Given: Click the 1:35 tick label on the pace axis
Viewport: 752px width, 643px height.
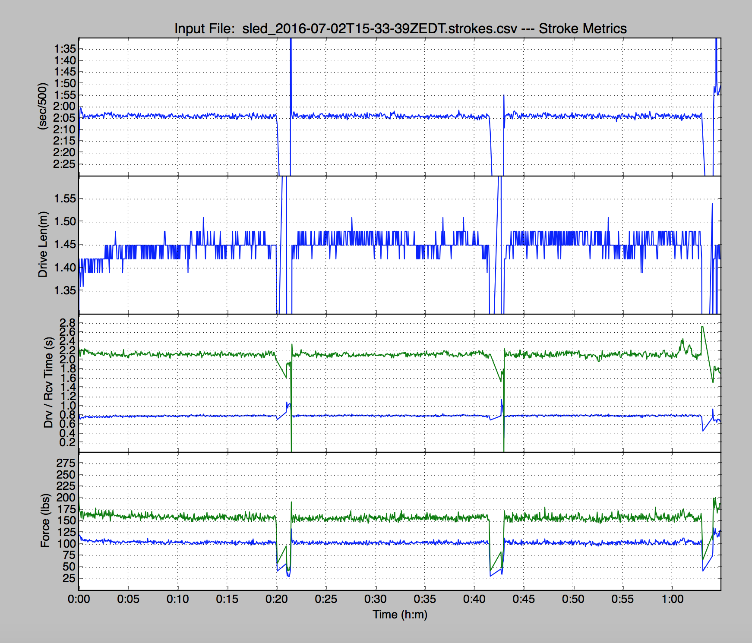Looking at the screenshot, I should tap(64, 49).
